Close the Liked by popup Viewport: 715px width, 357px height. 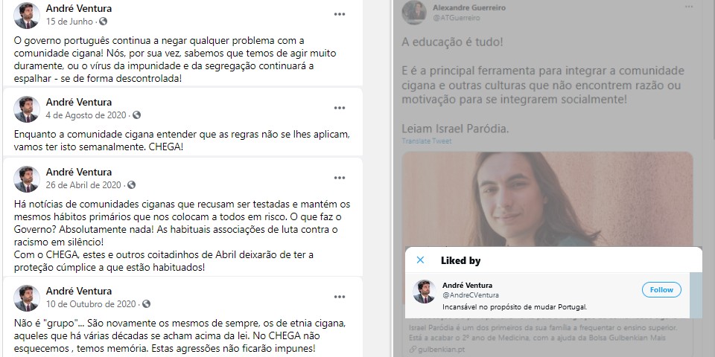click(420, 260)
